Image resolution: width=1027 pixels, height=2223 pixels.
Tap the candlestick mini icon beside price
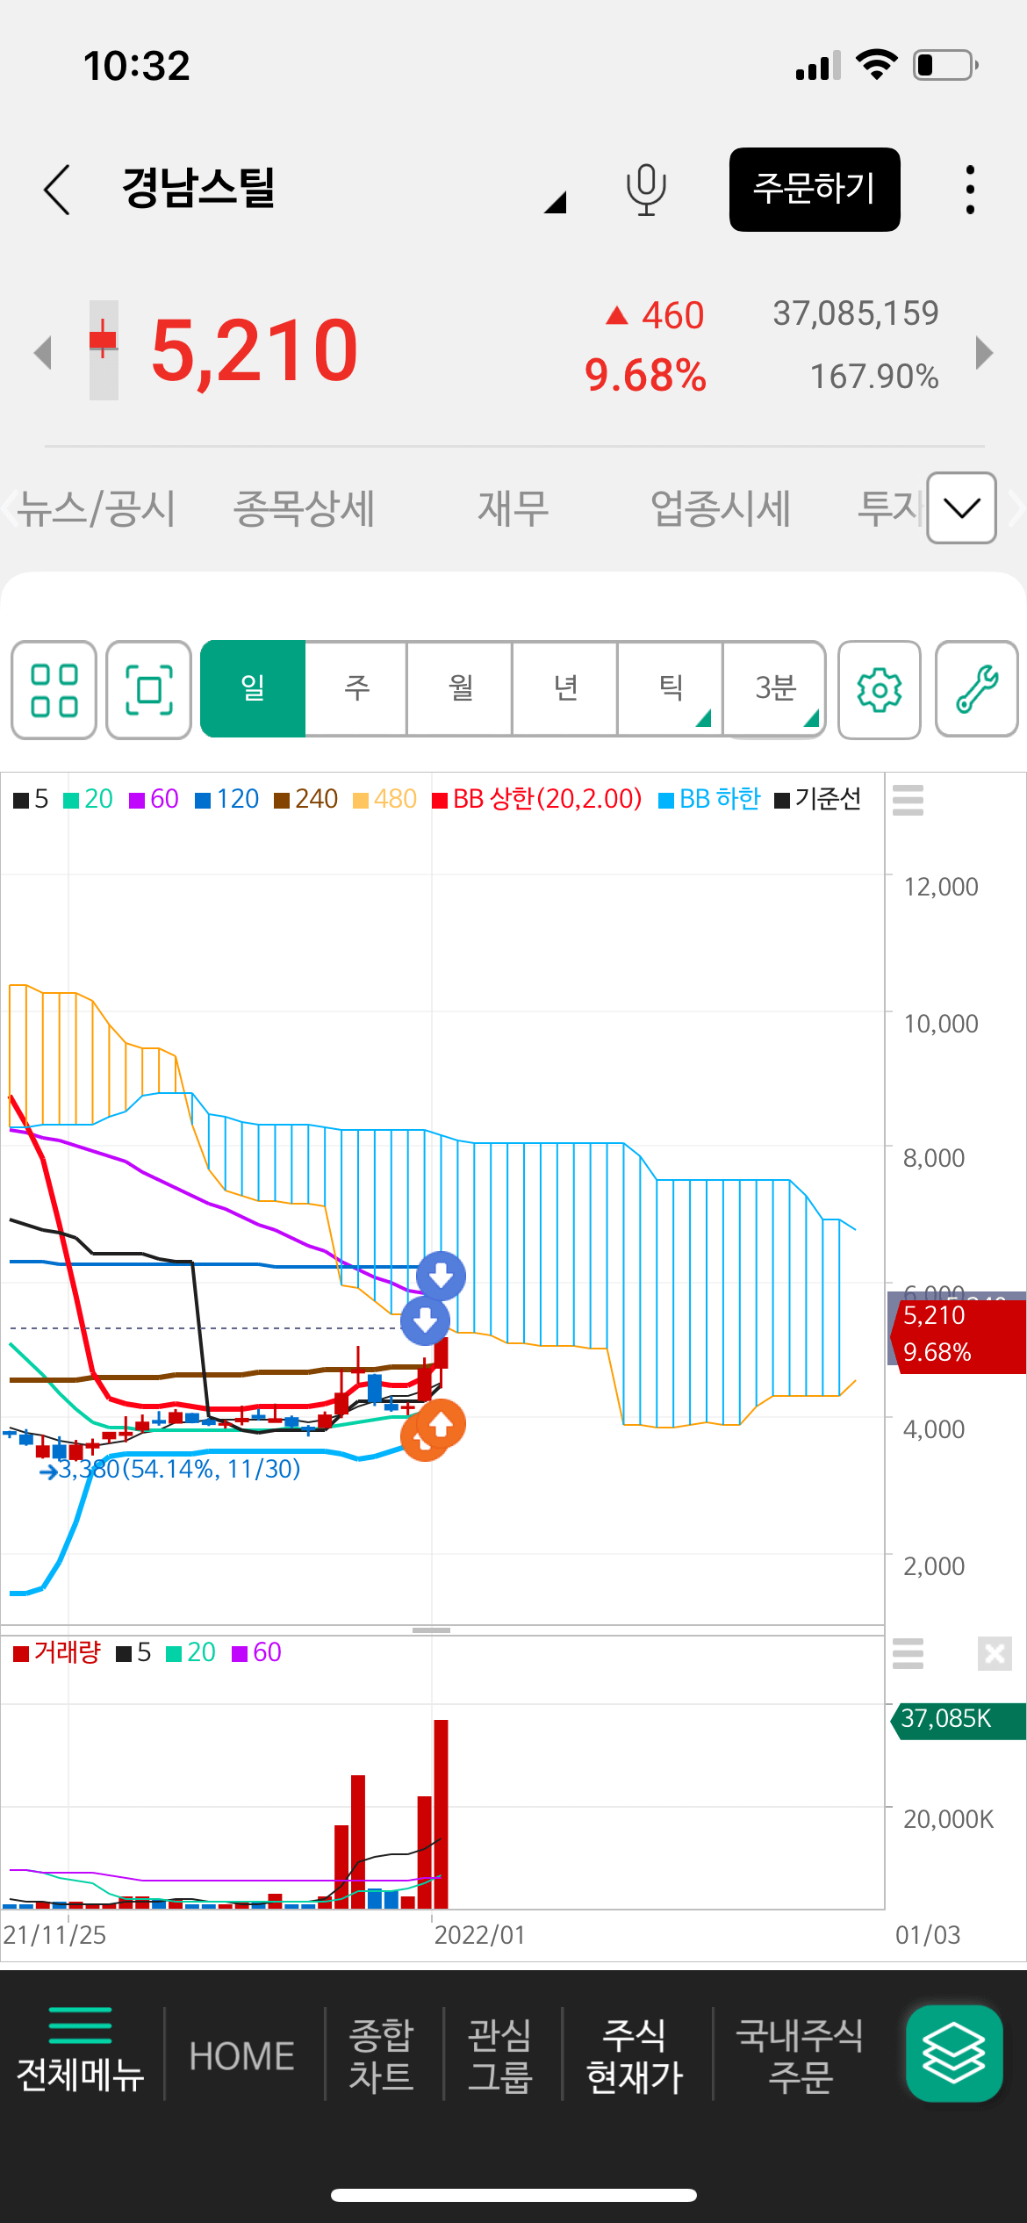pyautogui.click(x=104, y=350)
